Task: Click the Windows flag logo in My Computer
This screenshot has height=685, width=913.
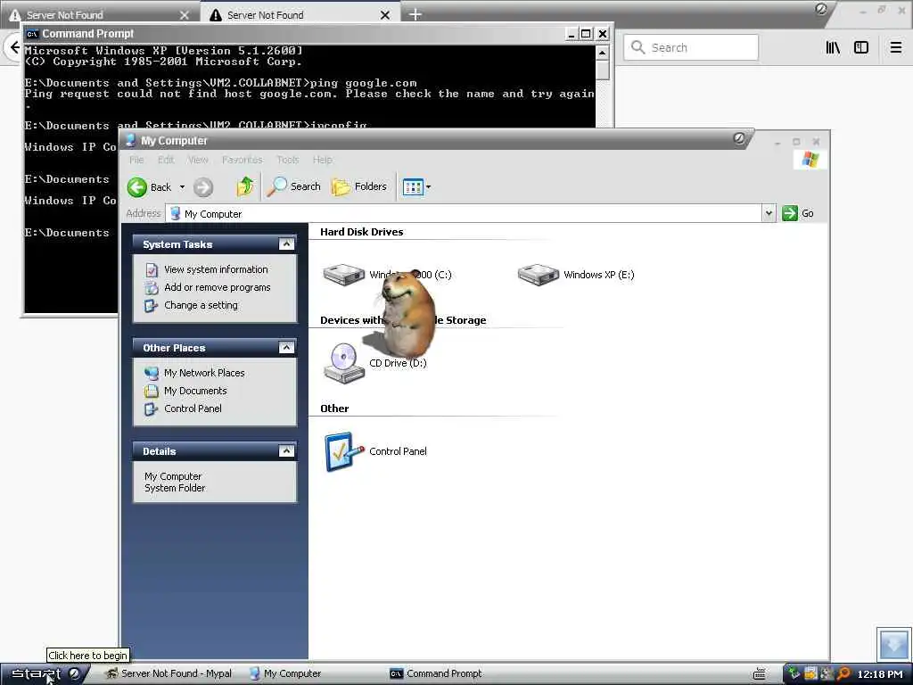Action: click(810, 160)
